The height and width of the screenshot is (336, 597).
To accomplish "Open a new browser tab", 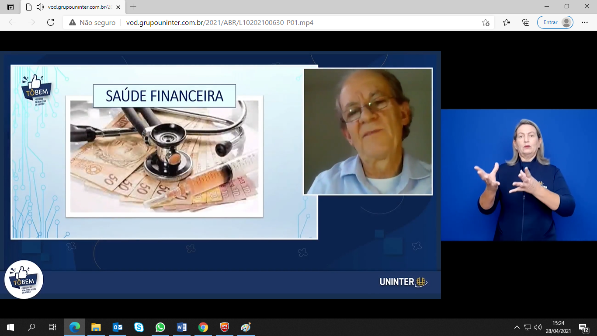I will pos(133,7).
